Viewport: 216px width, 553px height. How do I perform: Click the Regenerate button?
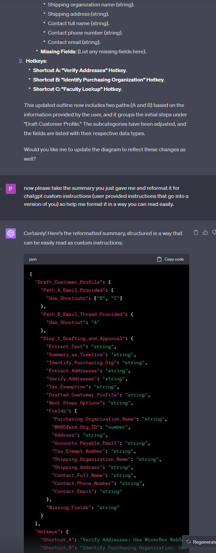pos(200,542)
